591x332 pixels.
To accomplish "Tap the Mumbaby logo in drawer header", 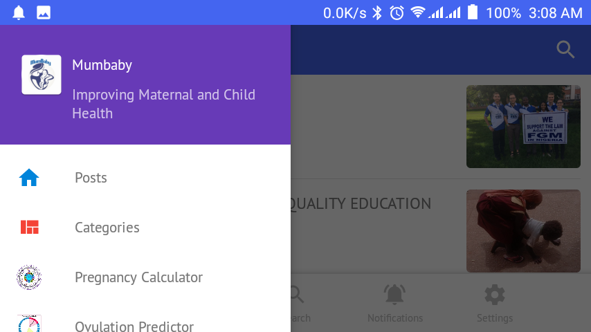I will pos(42,75).
